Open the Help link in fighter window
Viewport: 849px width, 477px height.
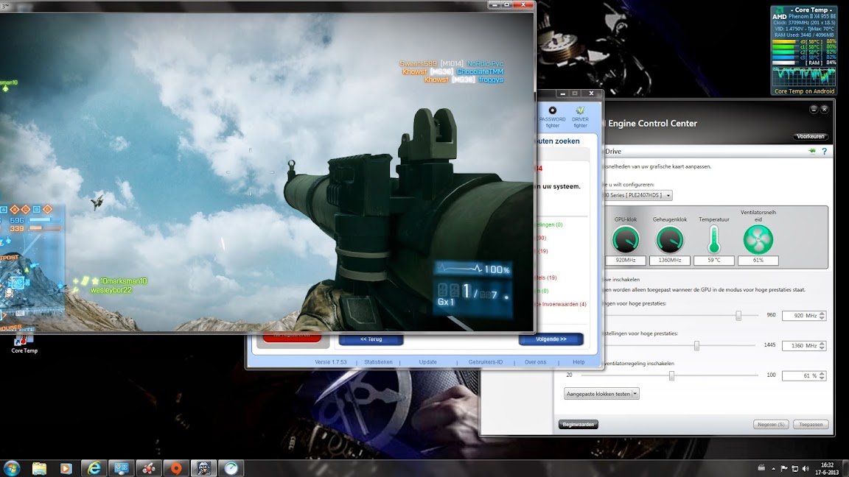(579, 362)
